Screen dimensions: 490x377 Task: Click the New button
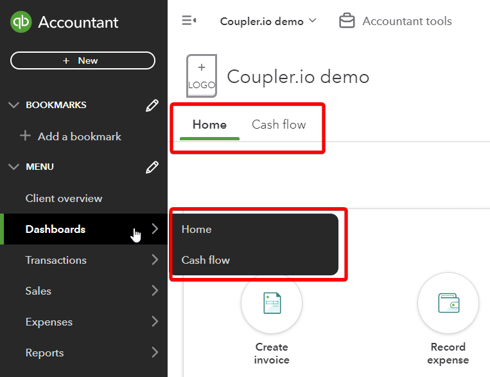pos(83,60)
